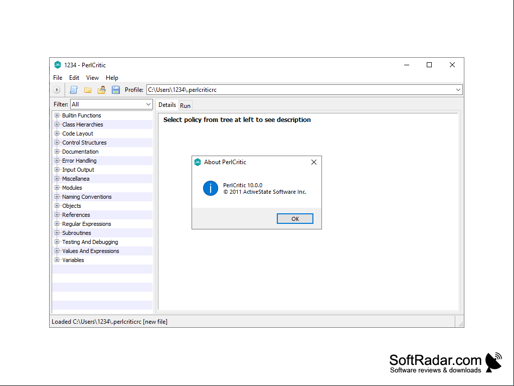Viewport: 514px width, 386px height.
Task: Select the Testing And Debugging tree label
Action: click(90, 242)
